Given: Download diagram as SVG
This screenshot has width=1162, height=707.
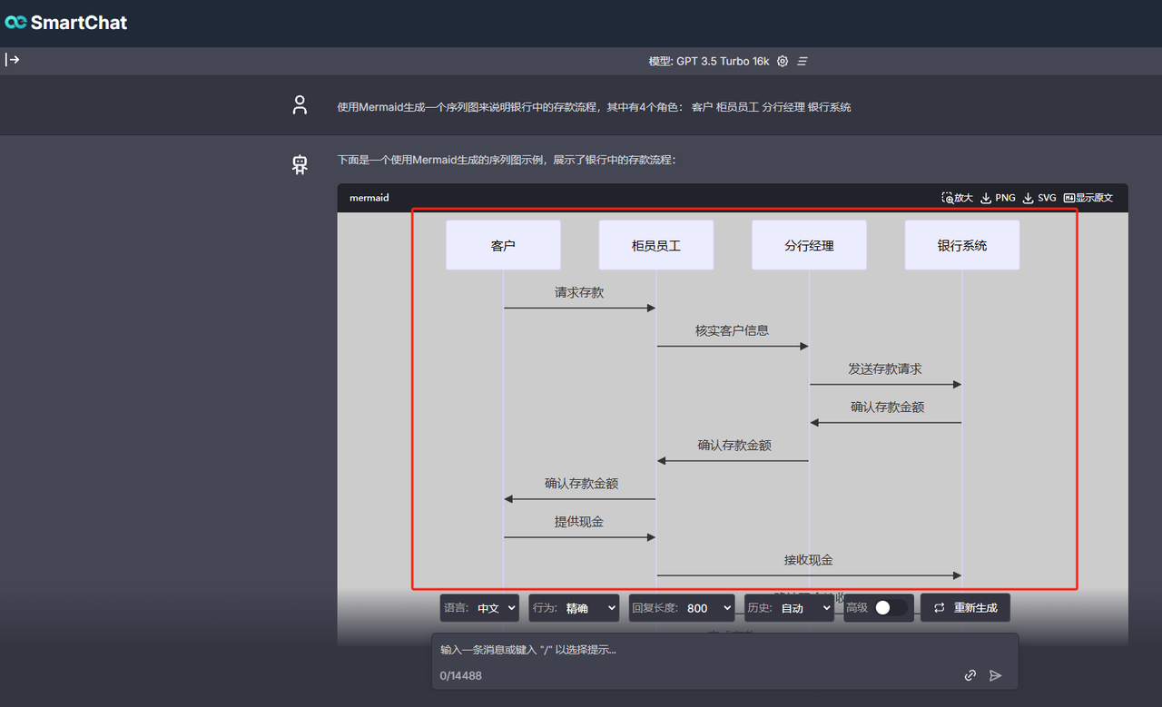Looking at the screenshot, I should (1039, 198).
